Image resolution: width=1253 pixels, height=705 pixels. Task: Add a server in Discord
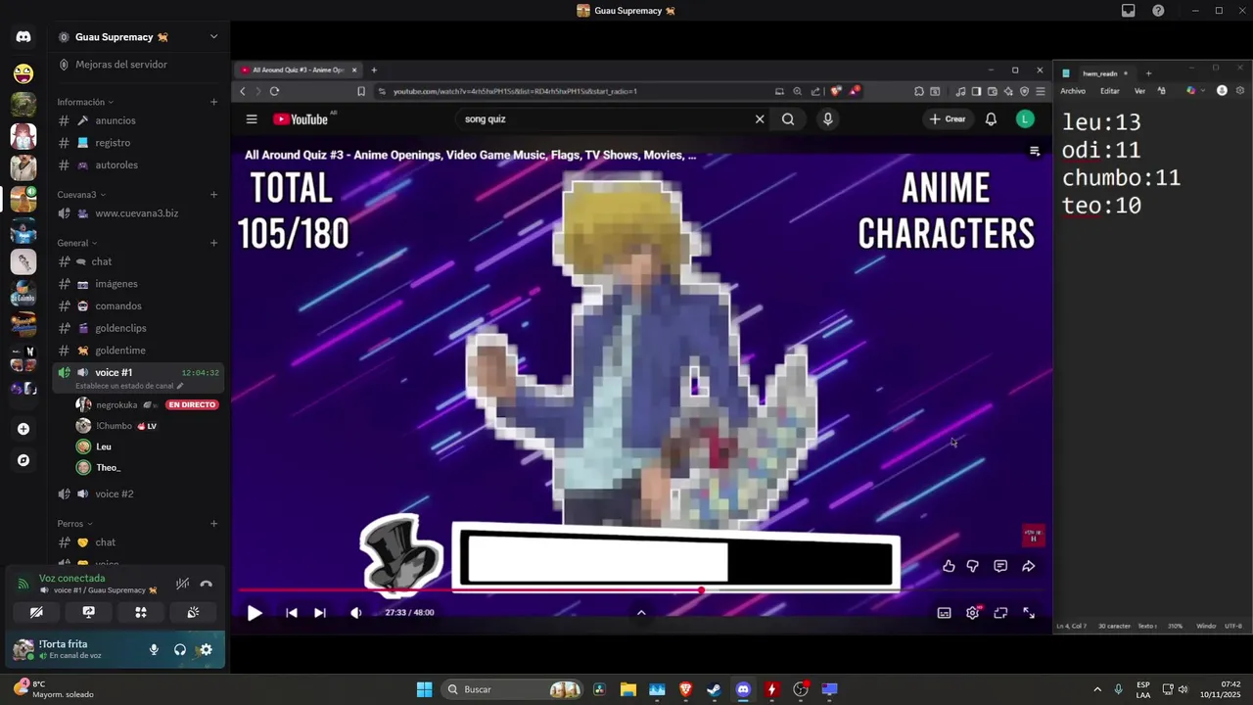coord(23,429)
